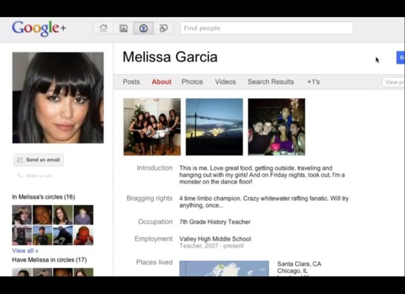Click "Valley High Middle School" employer text

(x=215, y=239)
